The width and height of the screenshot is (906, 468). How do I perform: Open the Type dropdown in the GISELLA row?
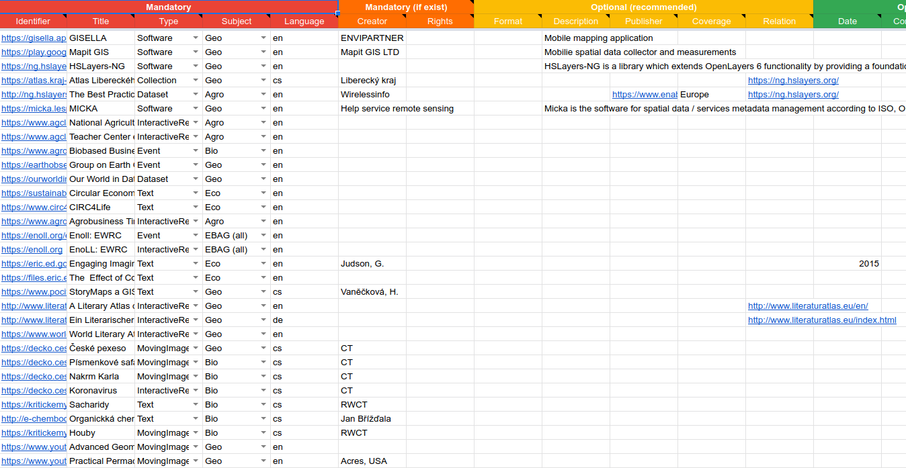(196, 38)
